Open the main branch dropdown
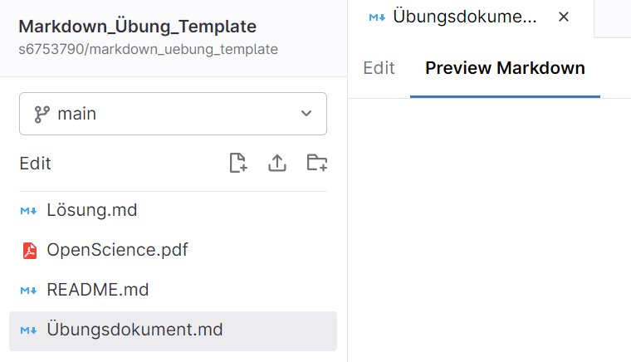Viewport: 631px width, 362px height. [173, 114]
